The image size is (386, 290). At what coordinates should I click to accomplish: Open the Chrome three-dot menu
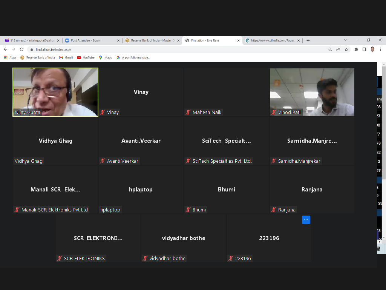(x=380, y=49)
